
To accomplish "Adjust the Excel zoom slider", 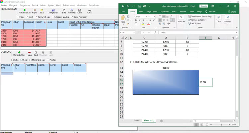I will coord(221,125).
